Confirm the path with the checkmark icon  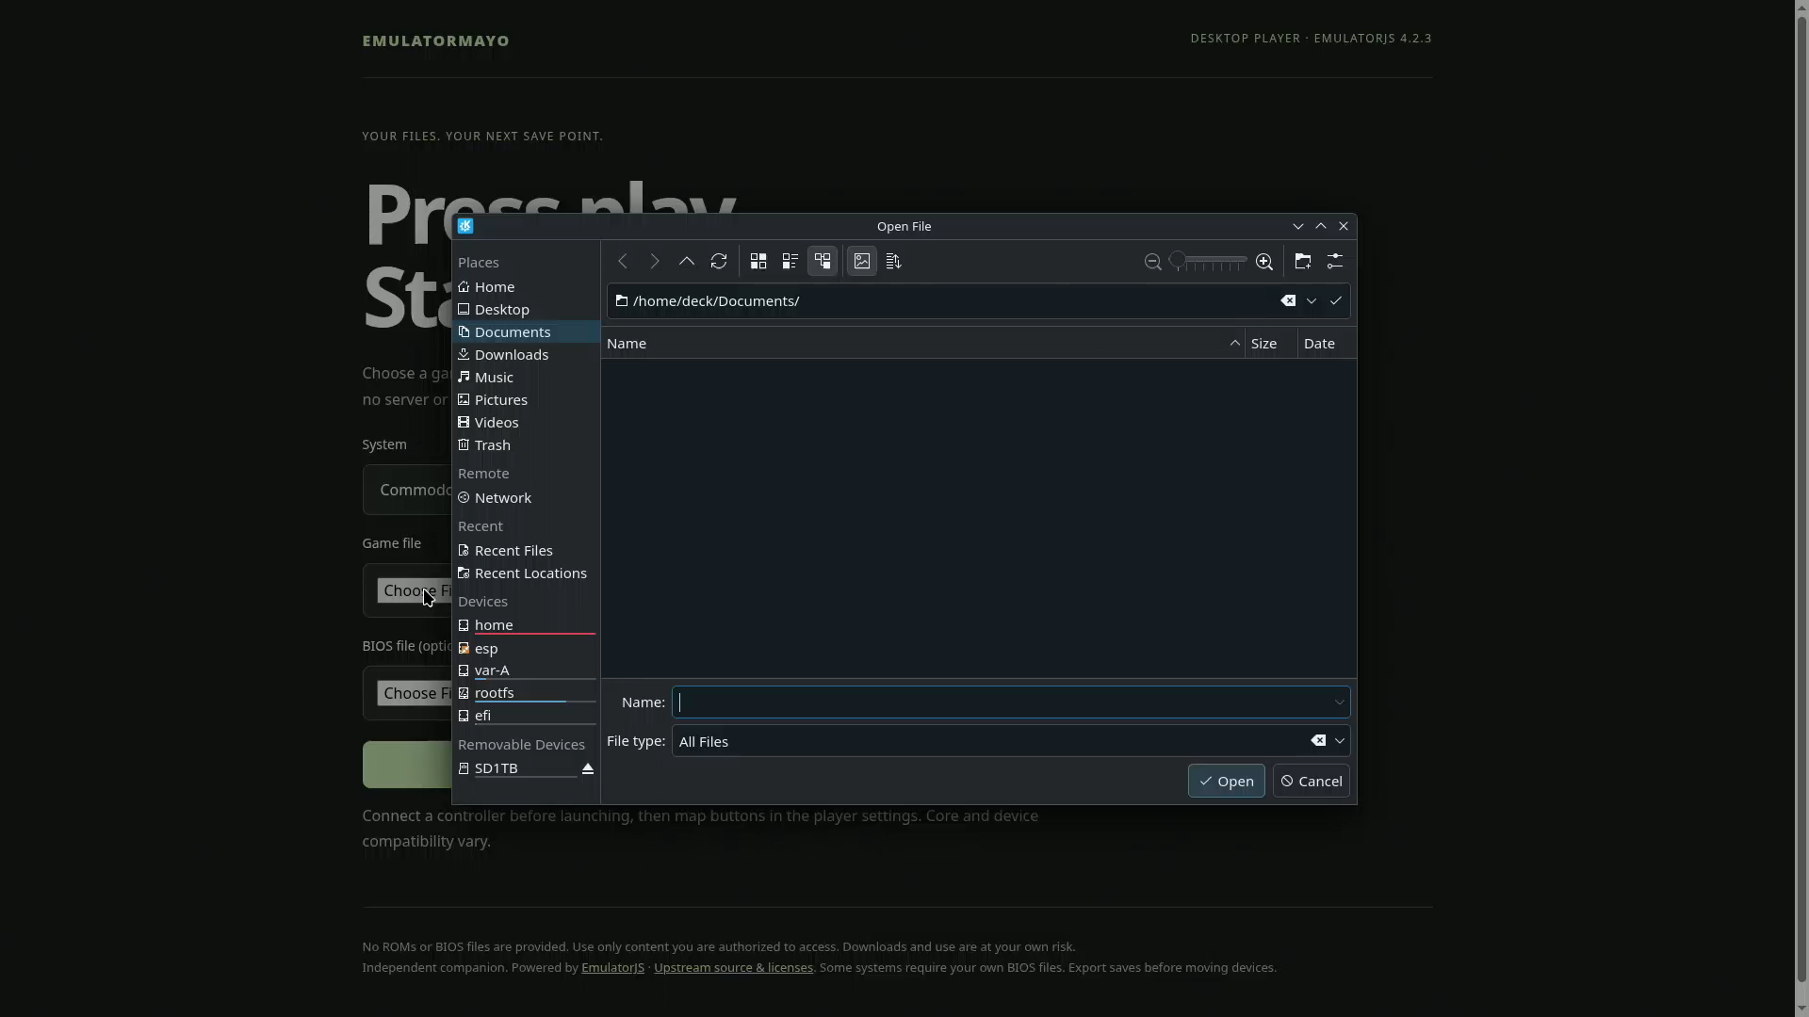point(1335,301)
